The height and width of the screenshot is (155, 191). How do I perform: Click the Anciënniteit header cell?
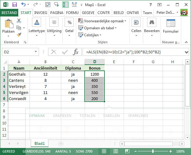[x=45, y=68]
